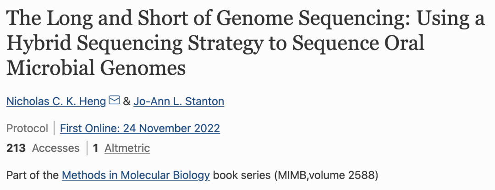Open author Jo-Ann L. Stanton's details
495x190 pixels.
pos(179,101)
